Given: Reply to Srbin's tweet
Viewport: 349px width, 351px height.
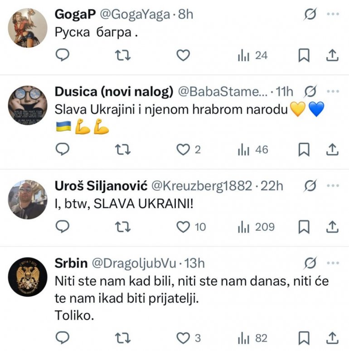Looking at the screenshot, I should [x=62, y=338].
